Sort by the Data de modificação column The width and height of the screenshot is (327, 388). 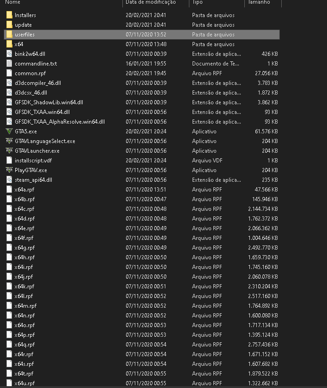151,2
